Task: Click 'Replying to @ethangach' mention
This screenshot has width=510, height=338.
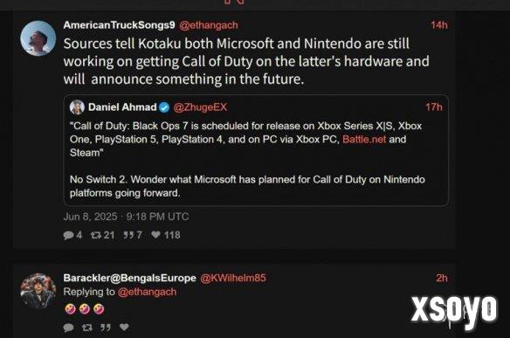Action: pos(147,292)
